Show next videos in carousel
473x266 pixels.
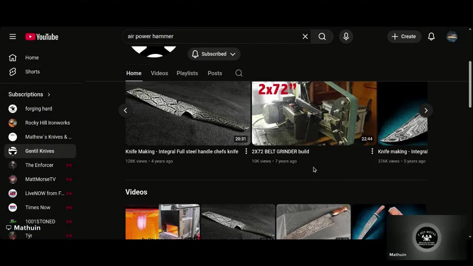426,110
